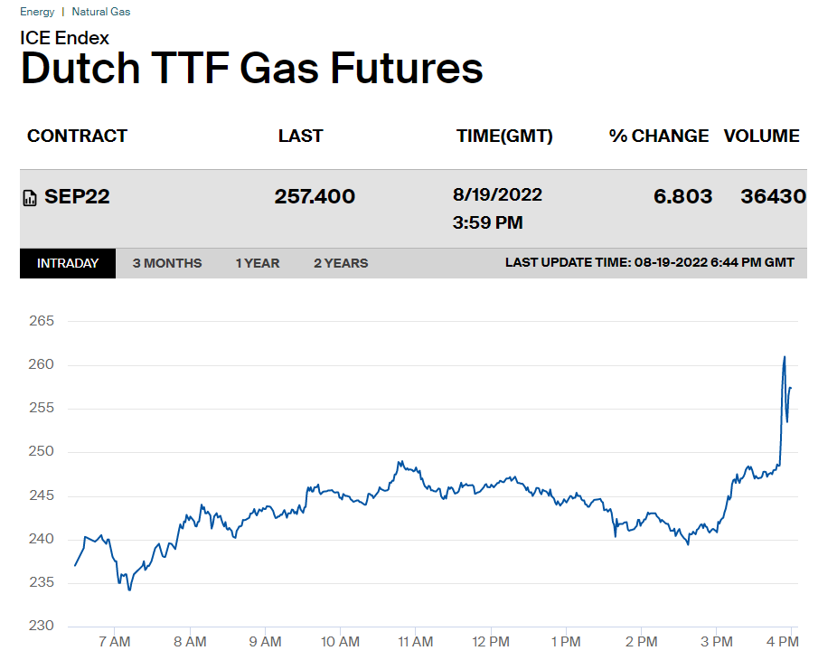Show the 3 MONTHS chart view
This screenshot has width=837, height=660.
tap(167, 263)
